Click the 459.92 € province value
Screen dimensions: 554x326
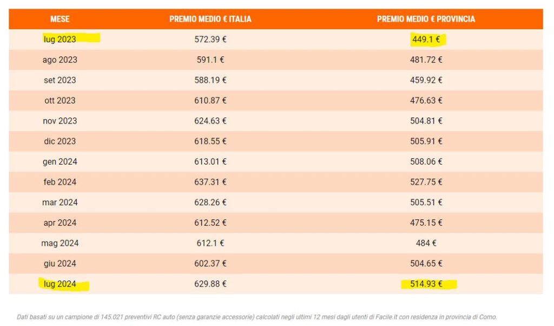click(x=426, y=80)
